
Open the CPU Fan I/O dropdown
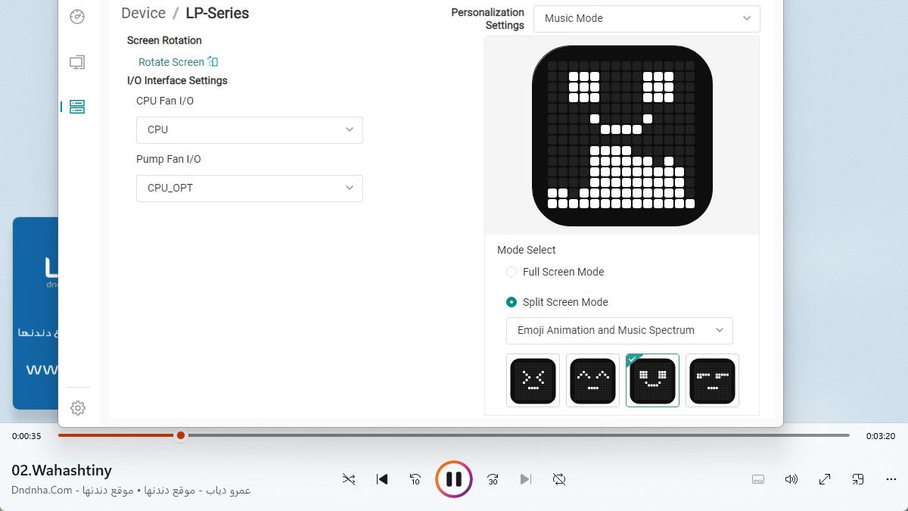coord(250,129)
